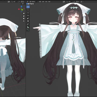Click the dim blue negative Z gizmo ball
The height and width of the screenshot is (97, 97).
click(x=22, y=12)
